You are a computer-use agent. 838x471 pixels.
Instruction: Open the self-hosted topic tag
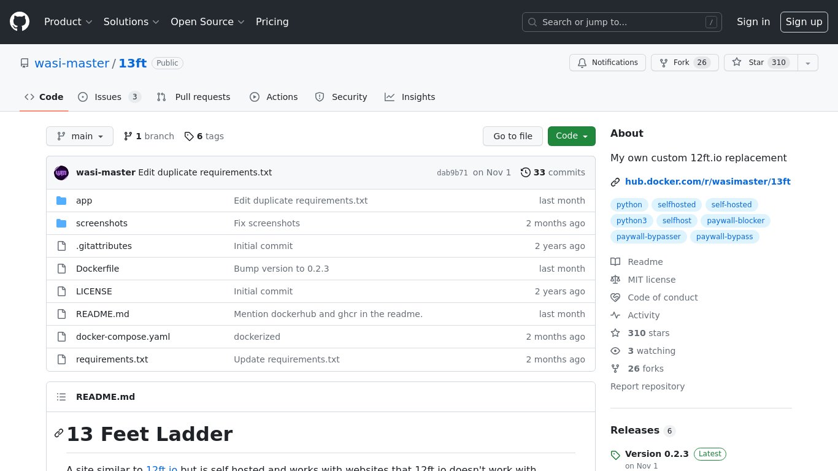[731, 205]
